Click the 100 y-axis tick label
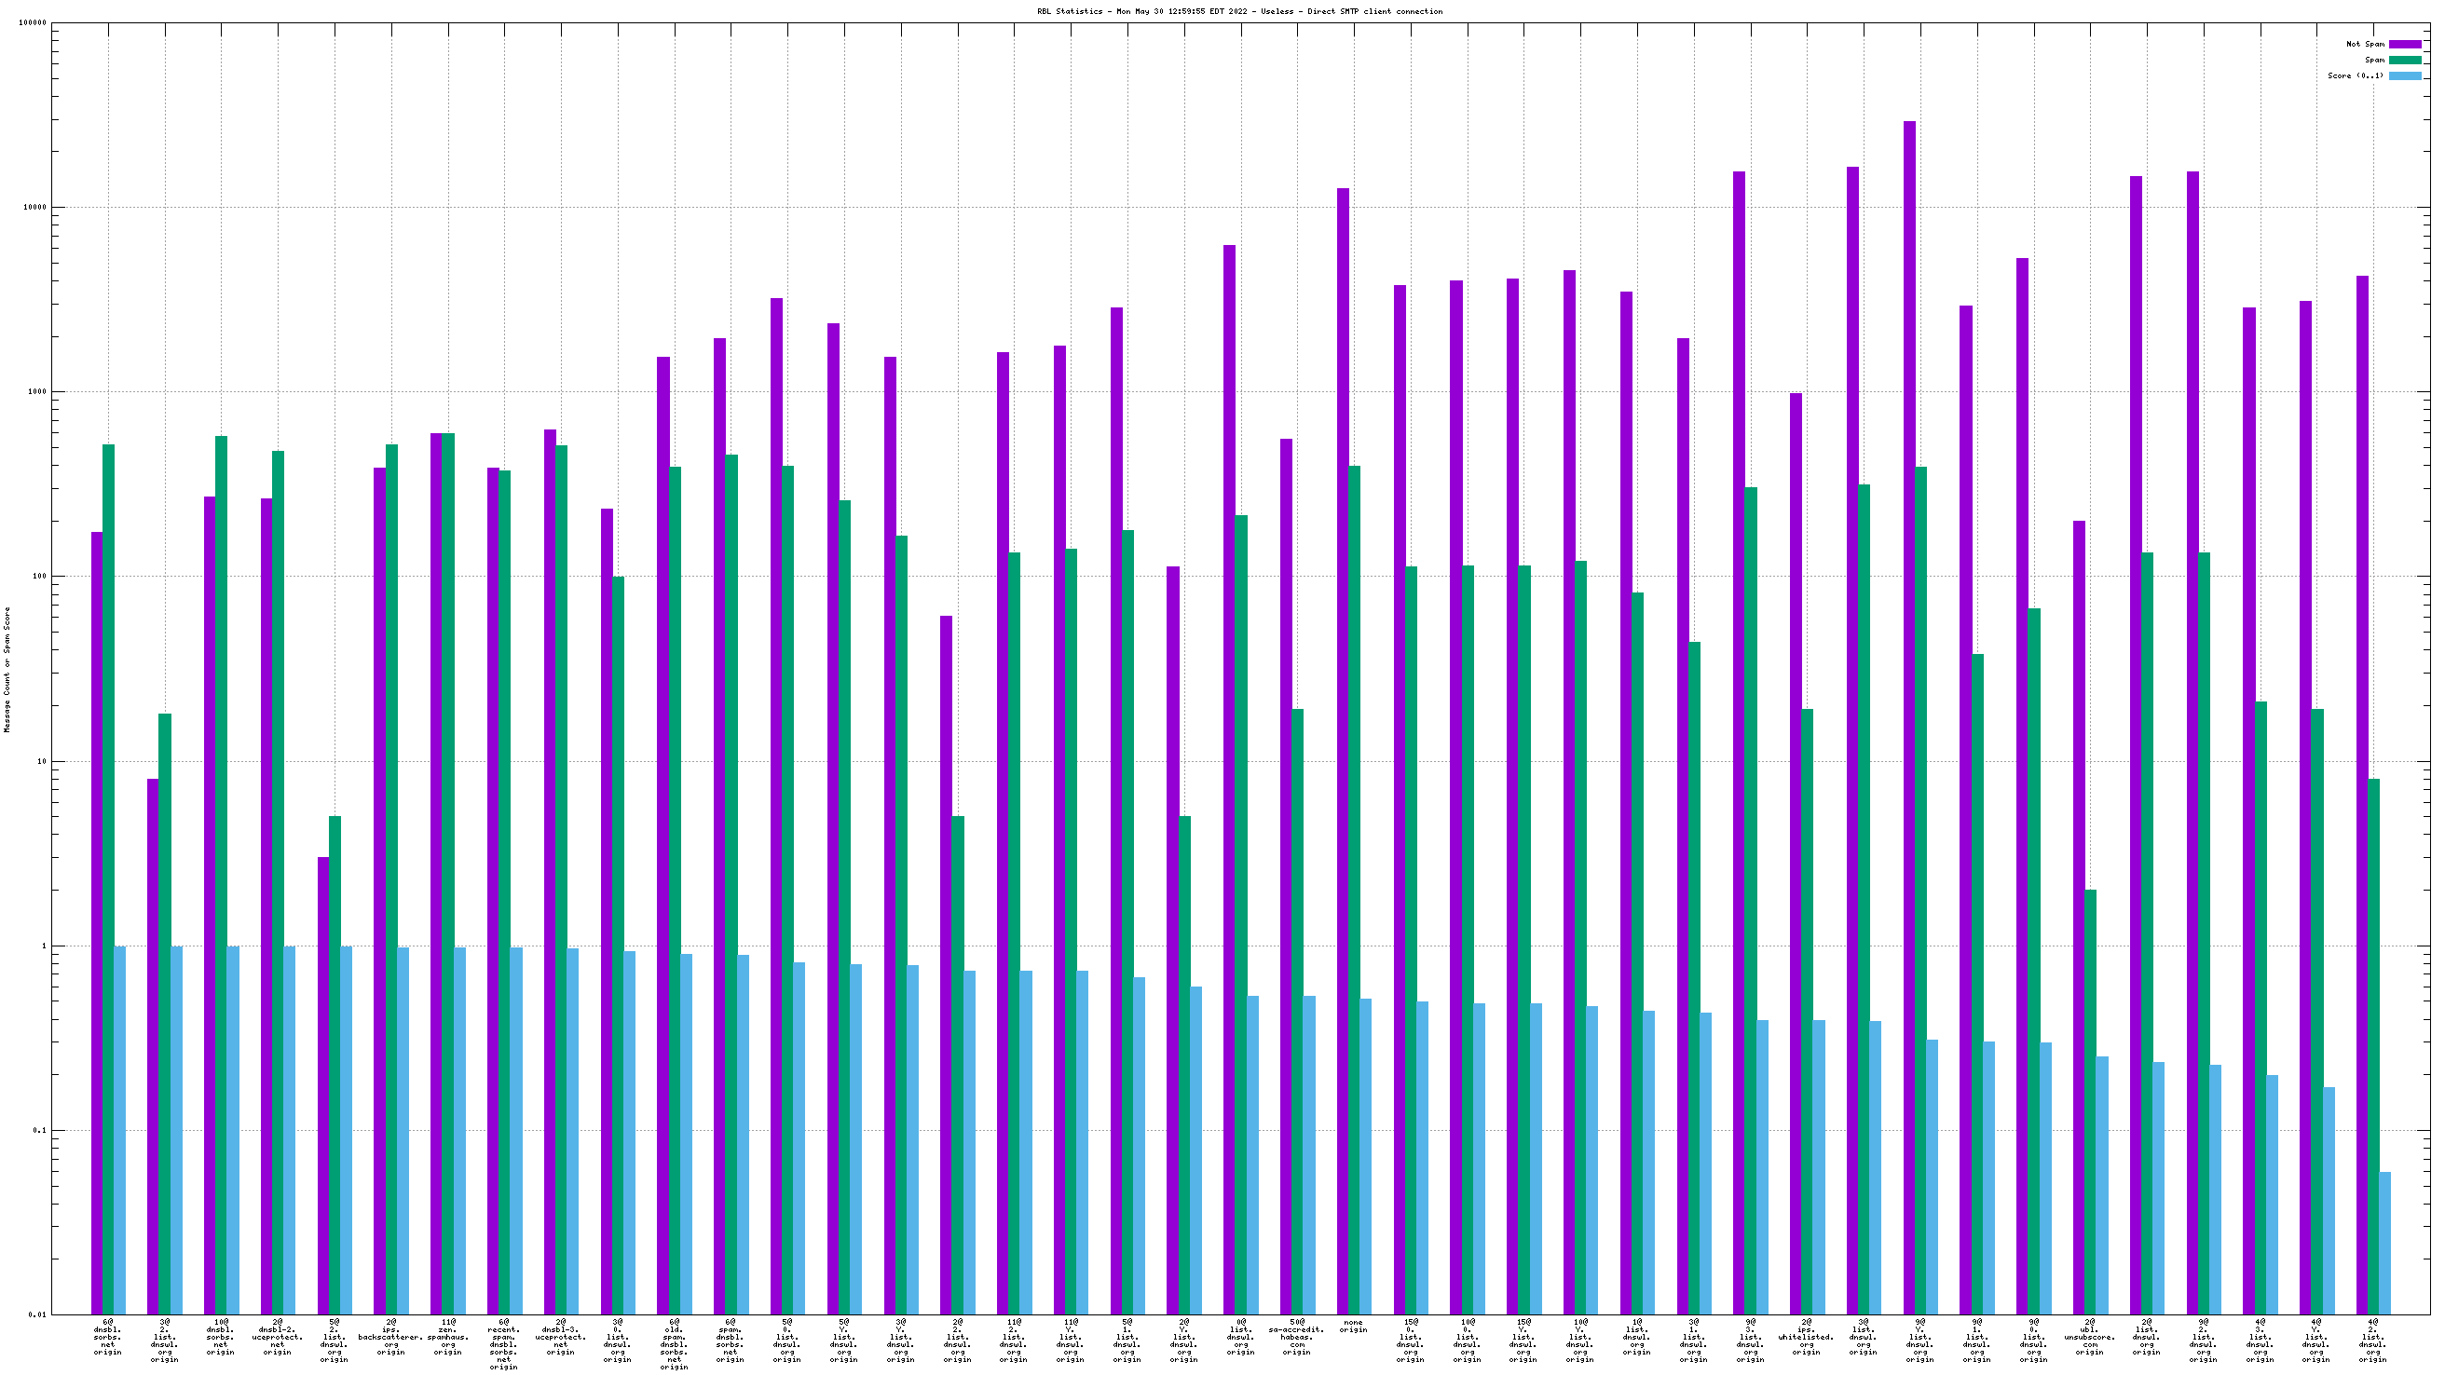This screenshot has height=1375, width=2445. point(39,577)
